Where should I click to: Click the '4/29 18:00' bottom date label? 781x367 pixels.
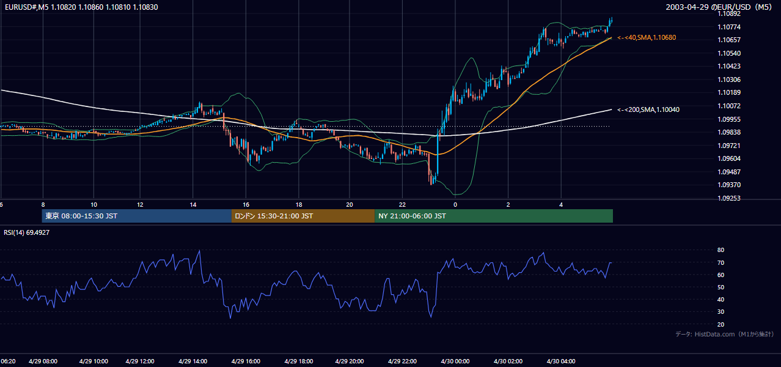[298, 361]
